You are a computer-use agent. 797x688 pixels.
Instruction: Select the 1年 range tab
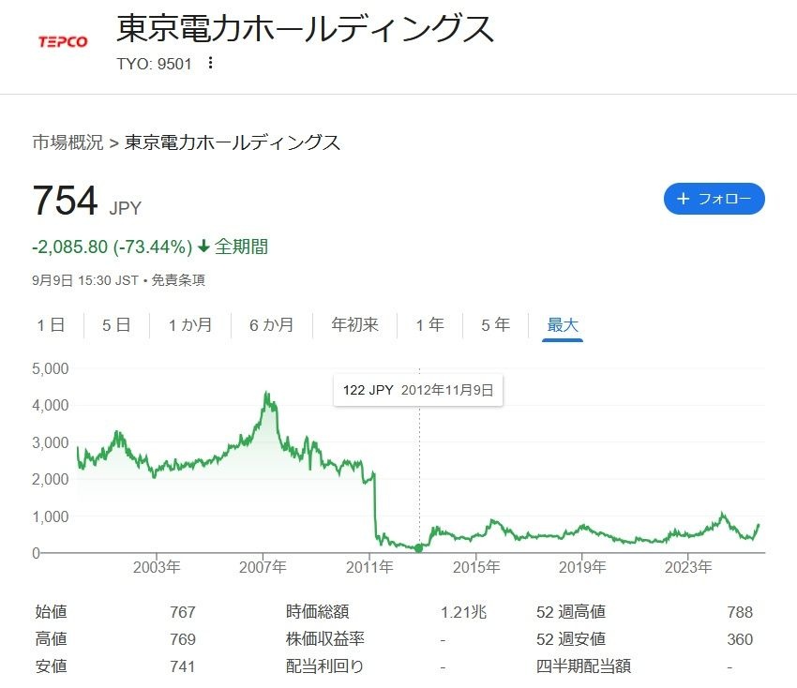(x=430, y=324)
